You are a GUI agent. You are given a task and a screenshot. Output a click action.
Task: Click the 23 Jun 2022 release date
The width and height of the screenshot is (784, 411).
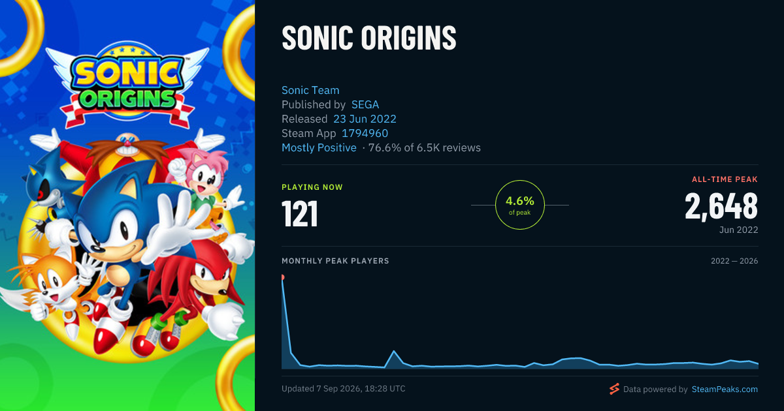click(365, 119)
